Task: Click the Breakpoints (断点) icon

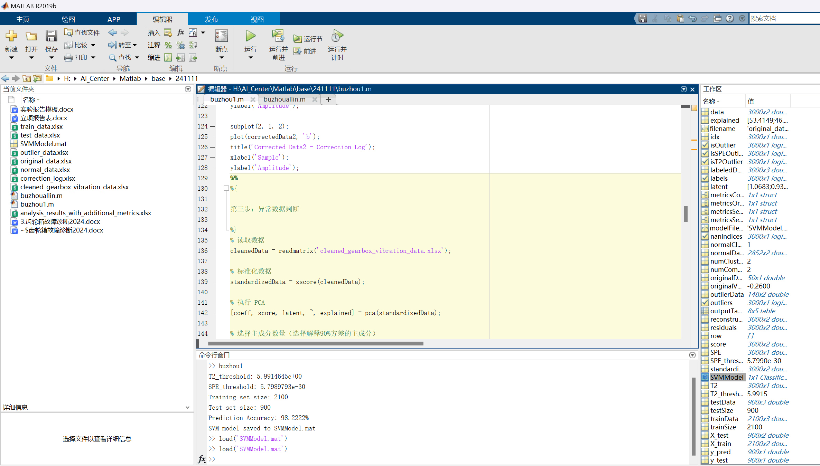Action: tap(222, 36)
